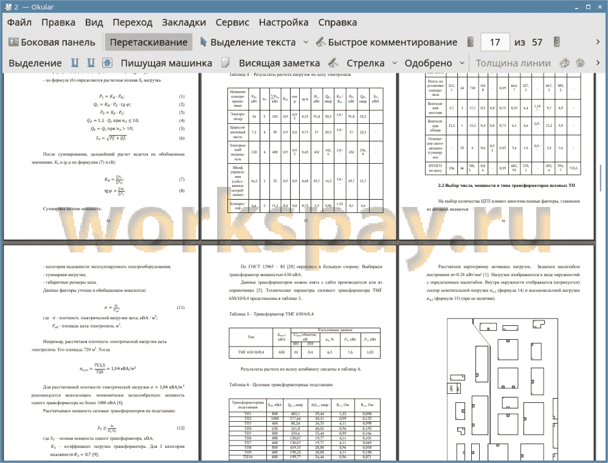Go to previous page with arrow icon
608x463 pixels.
click(471, 42)
